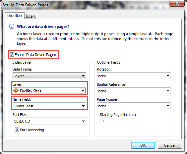Open the Name Field dropdown arrow
This screenshot has height=154, width=187.
click(83, 106)
